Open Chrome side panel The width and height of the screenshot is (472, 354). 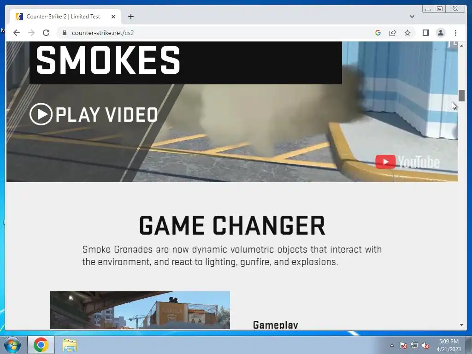(425, 33)
